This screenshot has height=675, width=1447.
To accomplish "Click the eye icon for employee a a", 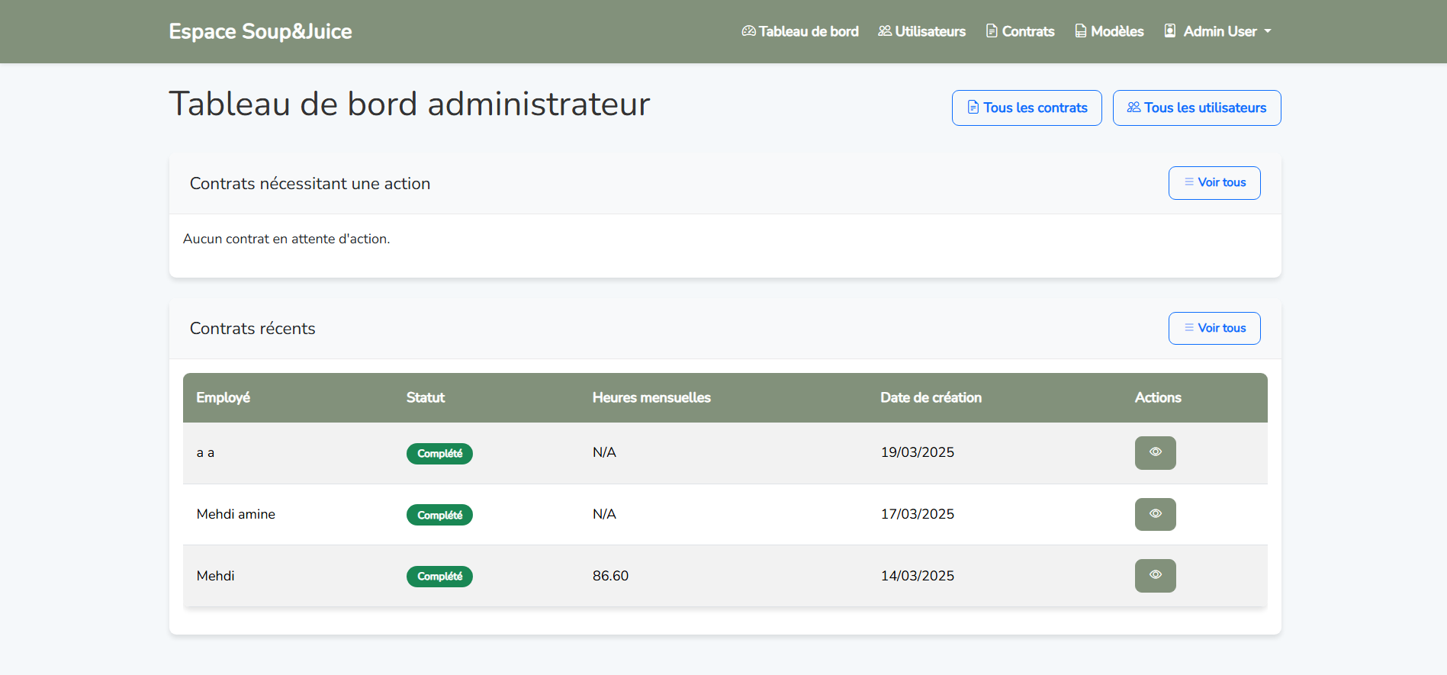I will pyautogui.click(x=1155, y=452).
